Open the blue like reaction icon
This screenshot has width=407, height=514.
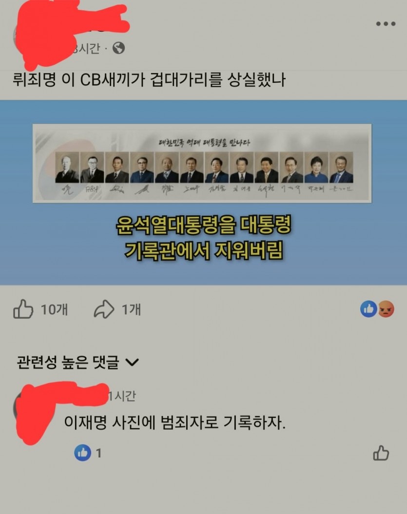point(368,309)
